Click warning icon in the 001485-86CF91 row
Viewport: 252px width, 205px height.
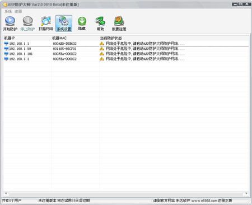[102, 49]
